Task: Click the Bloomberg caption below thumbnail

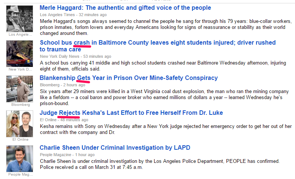Action: tap(20, 105)
